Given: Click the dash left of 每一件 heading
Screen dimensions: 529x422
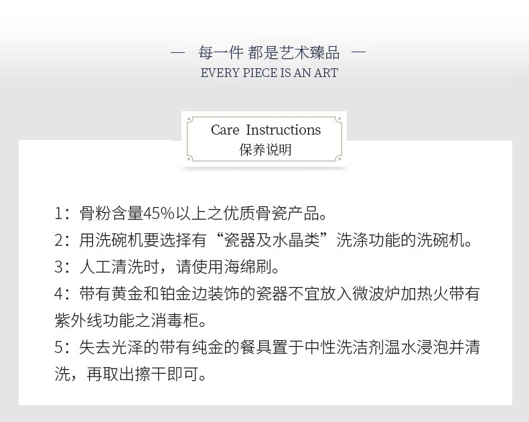Looking at the screenshot, I should [x=177, y=52].
